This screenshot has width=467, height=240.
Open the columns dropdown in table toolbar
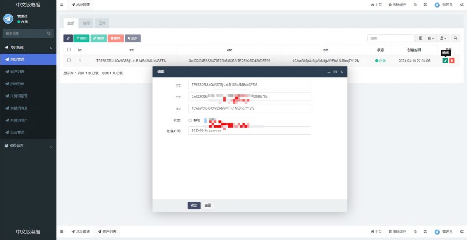[431, 38]
